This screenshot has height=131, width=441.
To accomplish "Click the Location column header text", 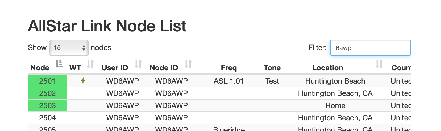I will click(x=327, y=68).
